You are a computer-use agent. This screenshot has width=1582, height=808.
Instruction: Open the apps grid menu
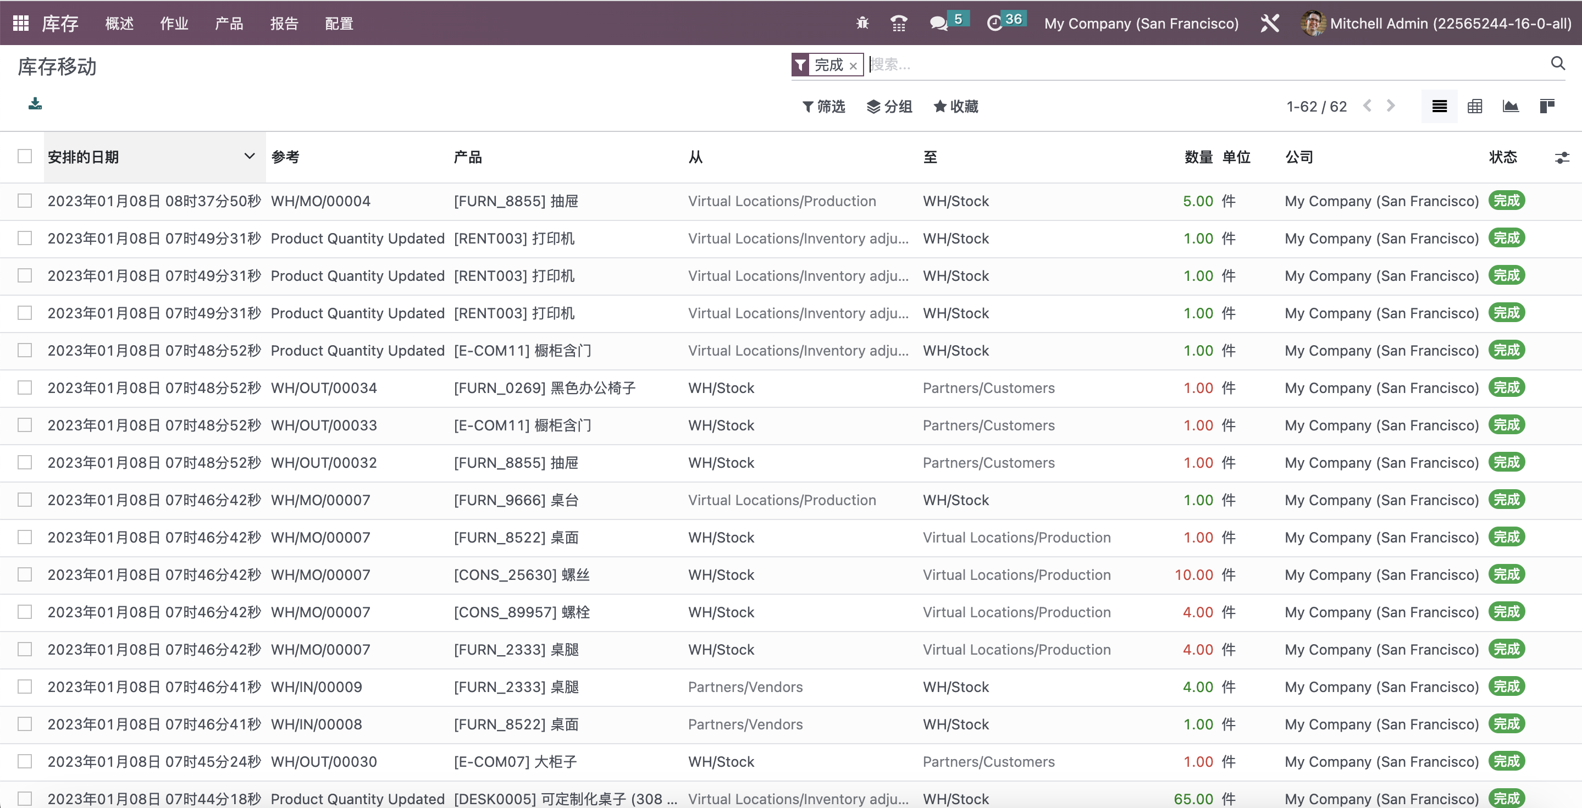point(21,23)
